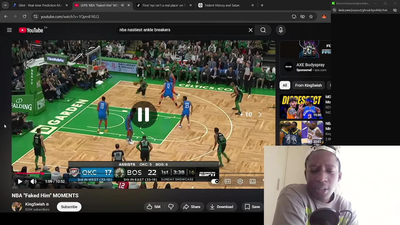Switch to the TikTok 'nyc isn't a real place' tab
This screenshot has height=225, width=400.
(164, 5)
